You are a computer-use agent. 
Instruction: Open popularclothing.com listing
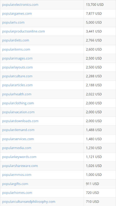click(x=18, y=103)
